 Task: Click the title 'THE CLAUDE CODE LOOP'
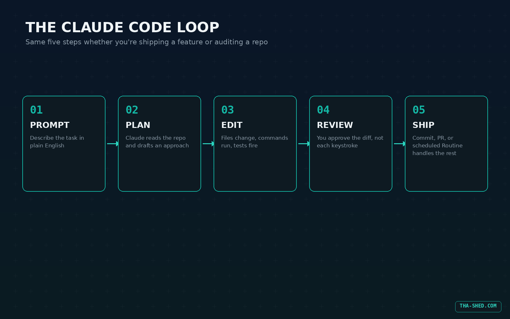tap(122, 27)
